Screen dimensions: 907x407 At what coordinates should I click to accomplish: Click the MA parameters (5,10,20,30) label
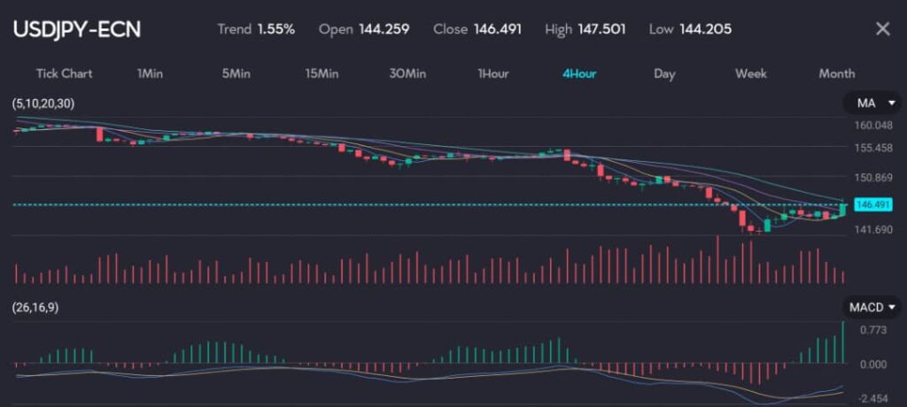coord(43,104)
